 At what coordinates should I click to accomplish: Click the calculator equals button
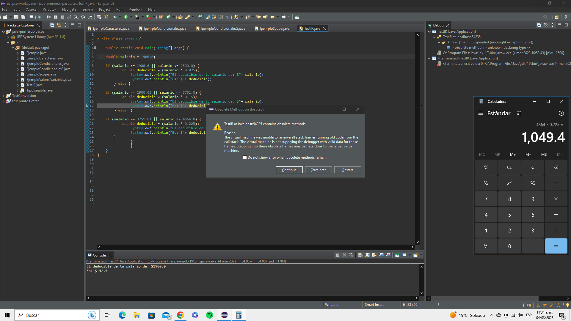pyautogui.click(x=556, y=246)
